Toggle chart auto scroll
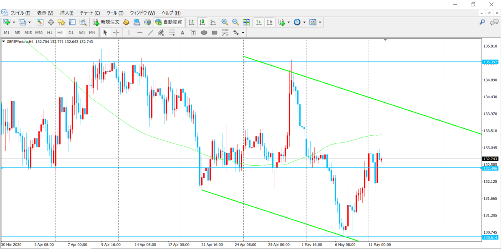Image resolution: width=501 pixels, height=249 pixels. tap(258, 22)
